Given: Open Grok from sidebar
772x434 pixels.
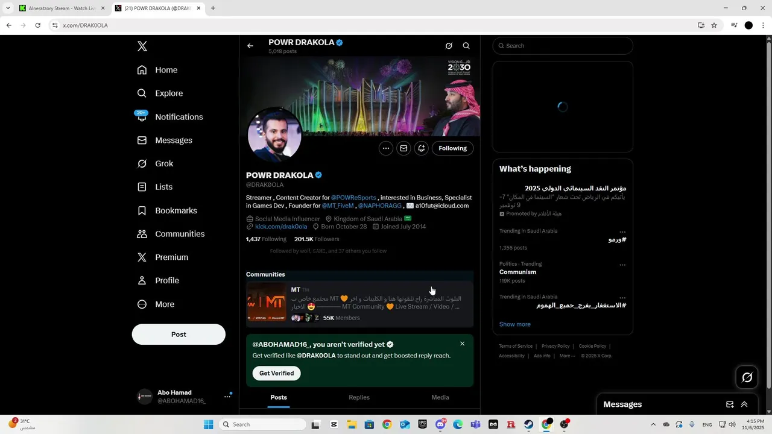Looking at the screenshot, I should click(155, 164).
